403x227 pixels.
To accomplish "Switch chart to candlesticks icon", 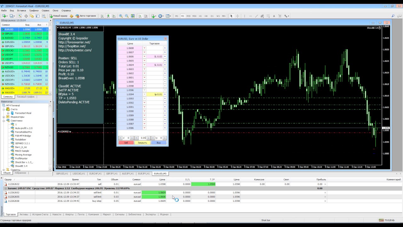I will pos(108,16).
